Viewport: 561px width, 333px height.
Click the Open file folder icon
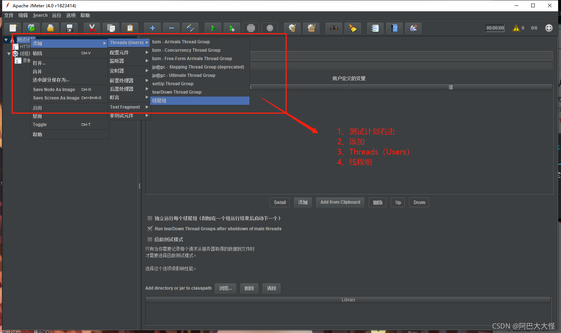(x=50, y=28)
